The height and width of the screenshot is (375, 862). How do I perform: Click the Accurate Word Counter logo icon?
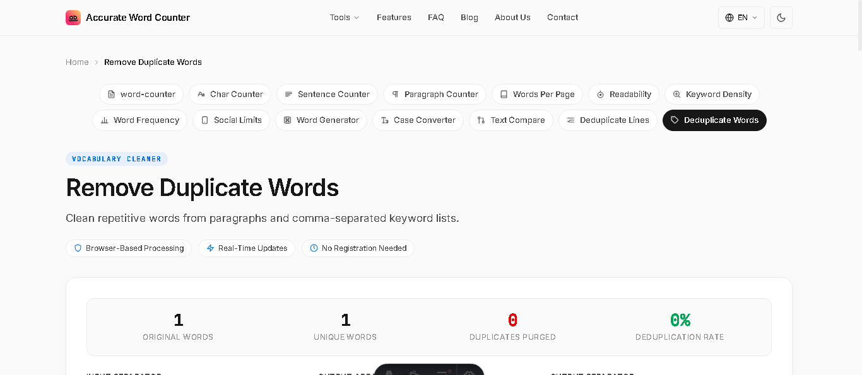(x=73, y=18)
